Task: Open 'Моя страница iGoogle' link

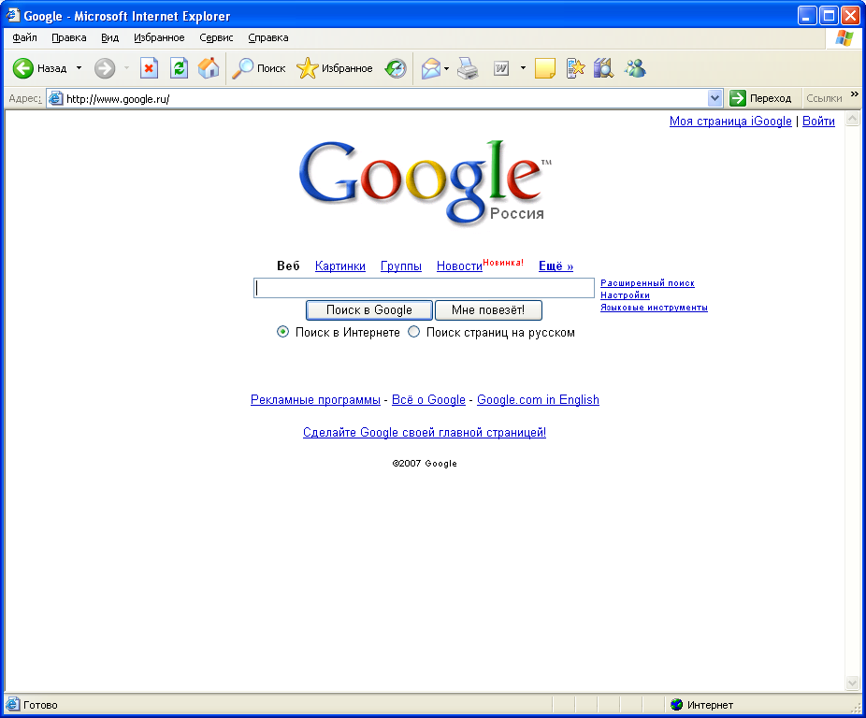Action: click(730, 121)
